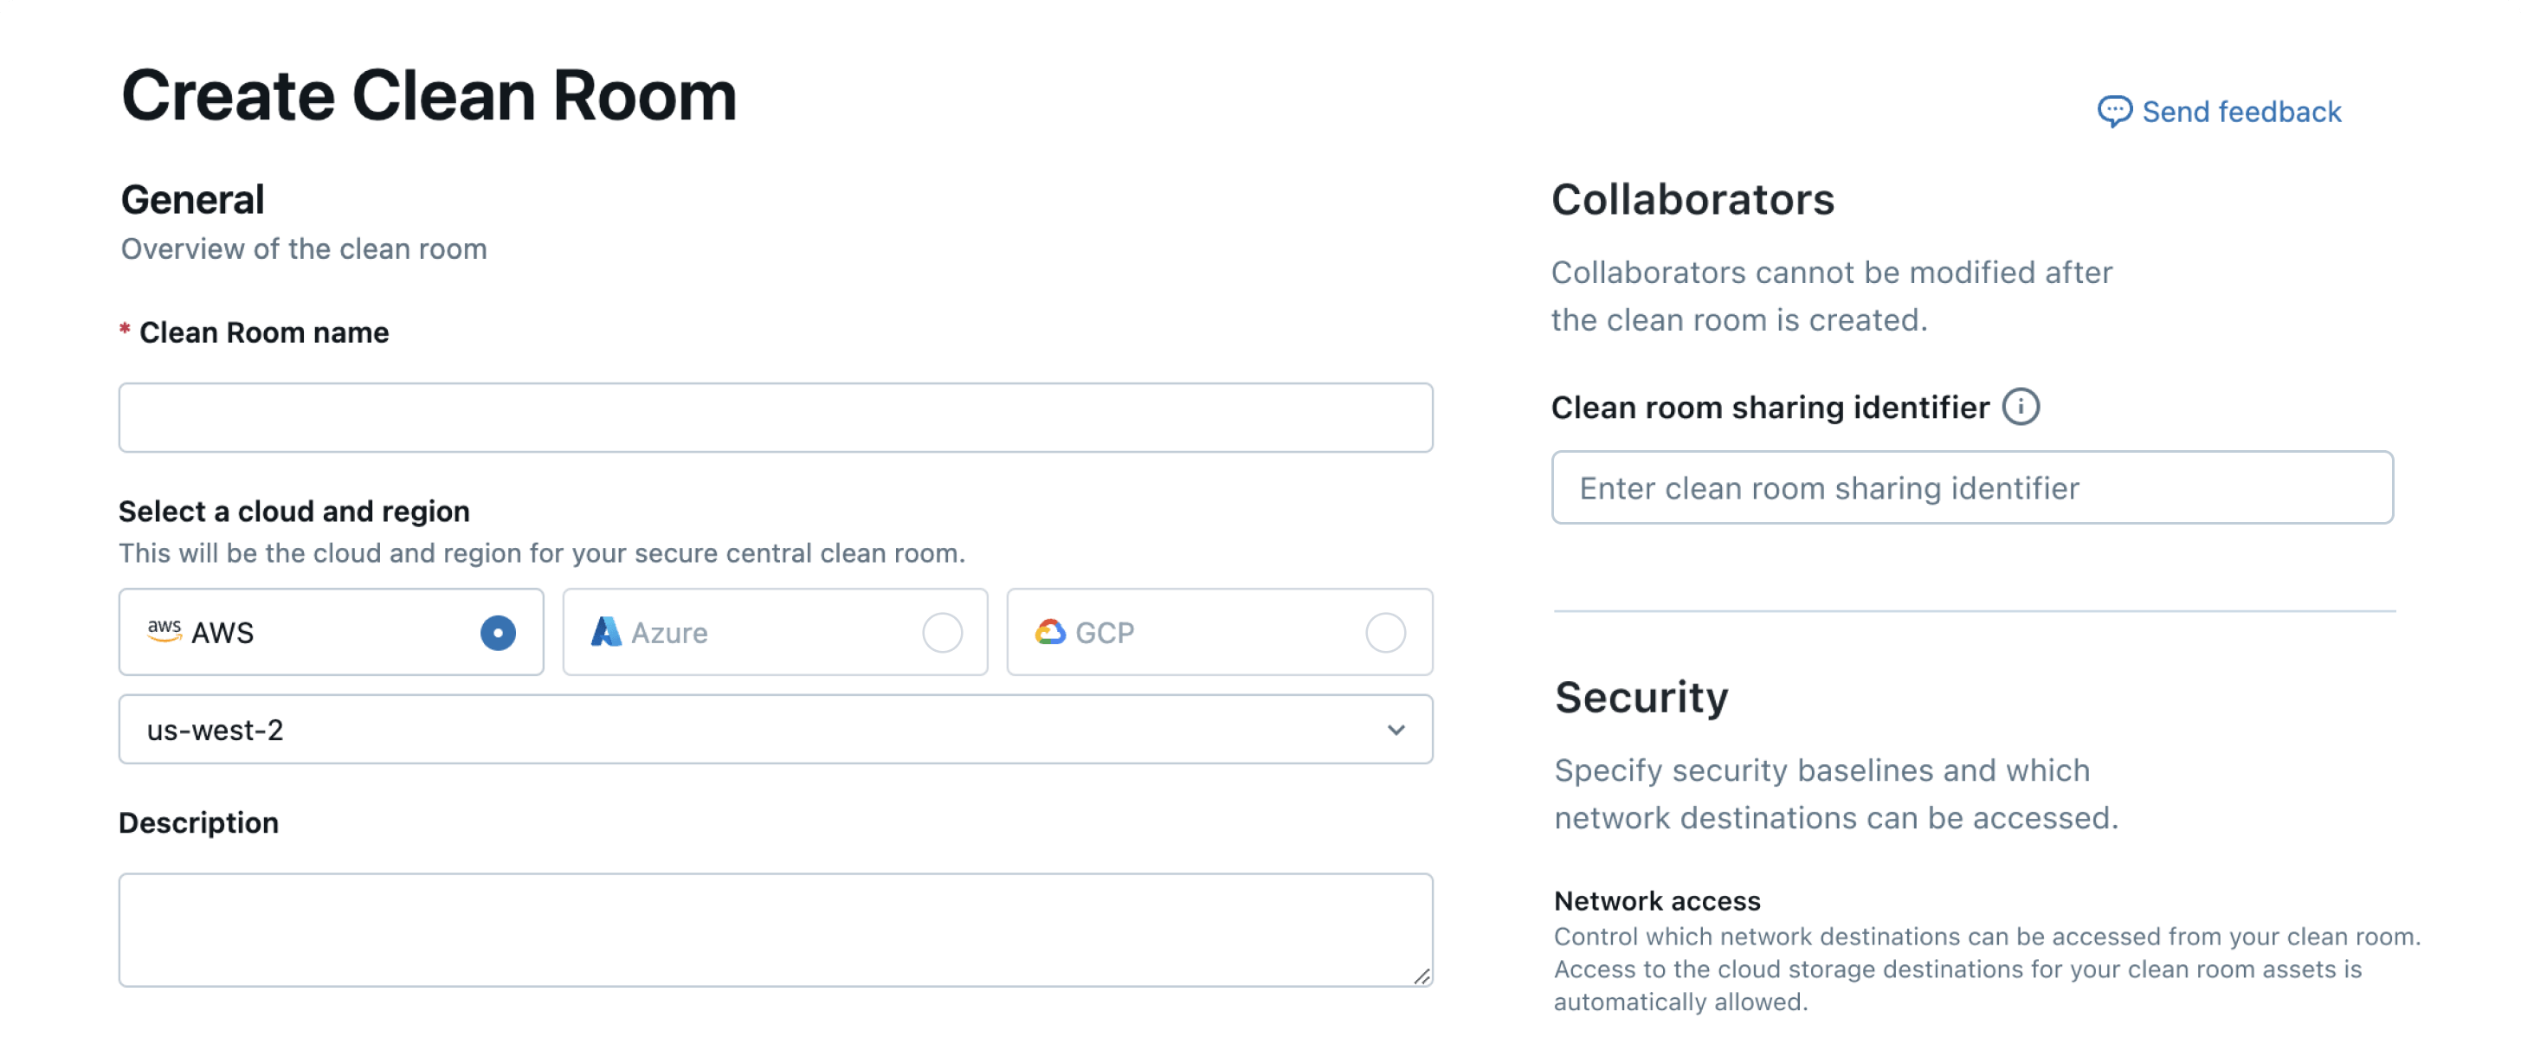The height and width of the screenshot is (1037, 2521).
Task: Click the Create Clean Room page title
Action: pyautogui.click(x=429, y=96)
